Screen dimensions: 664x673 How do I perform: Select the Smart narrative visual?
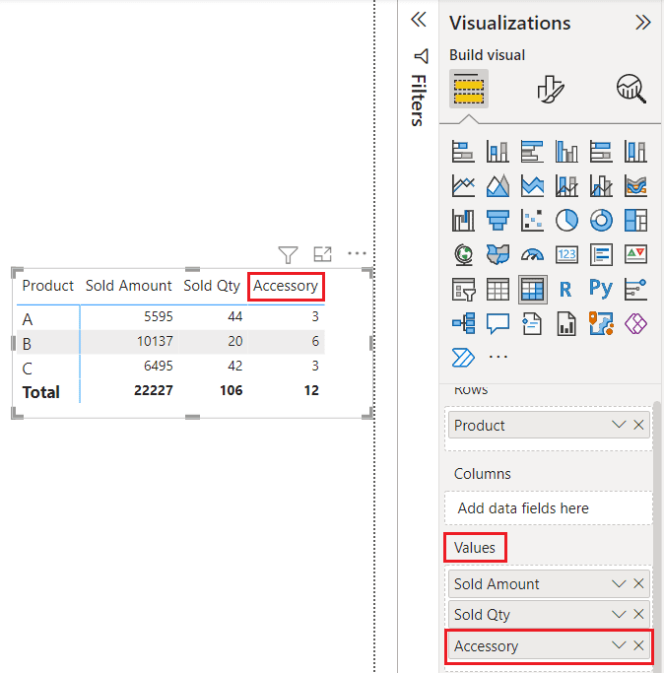click(x=532, y=323)
